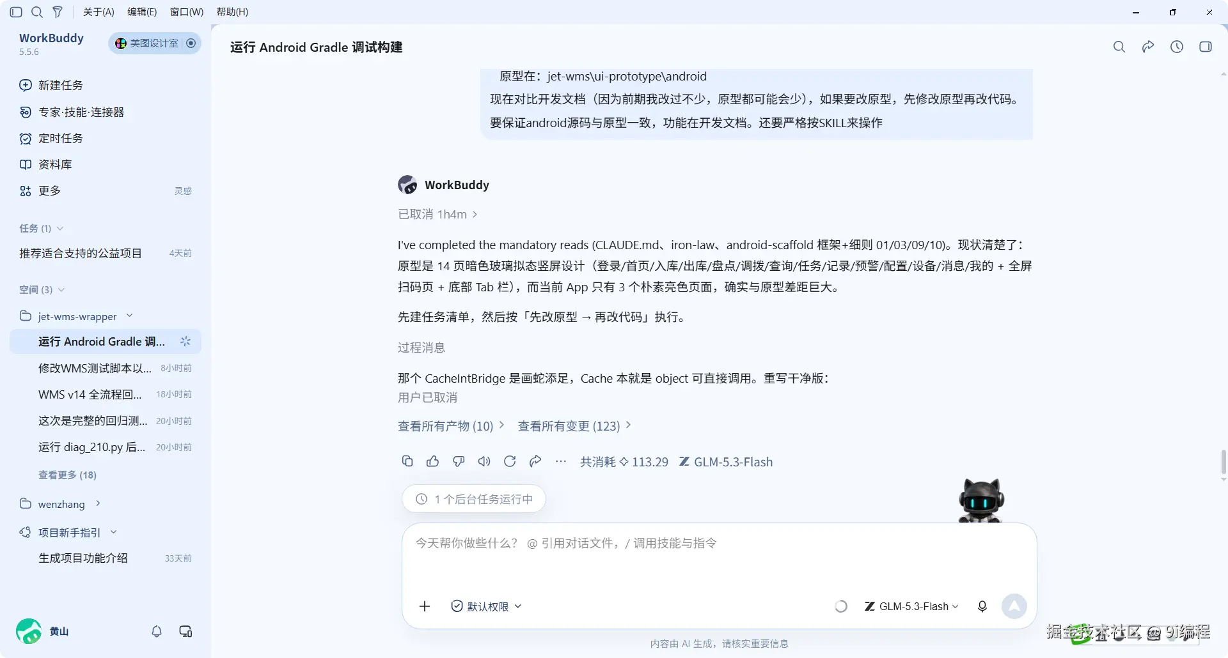
Task: Open the history clock icon at top right
Action: coord(1177,47)
